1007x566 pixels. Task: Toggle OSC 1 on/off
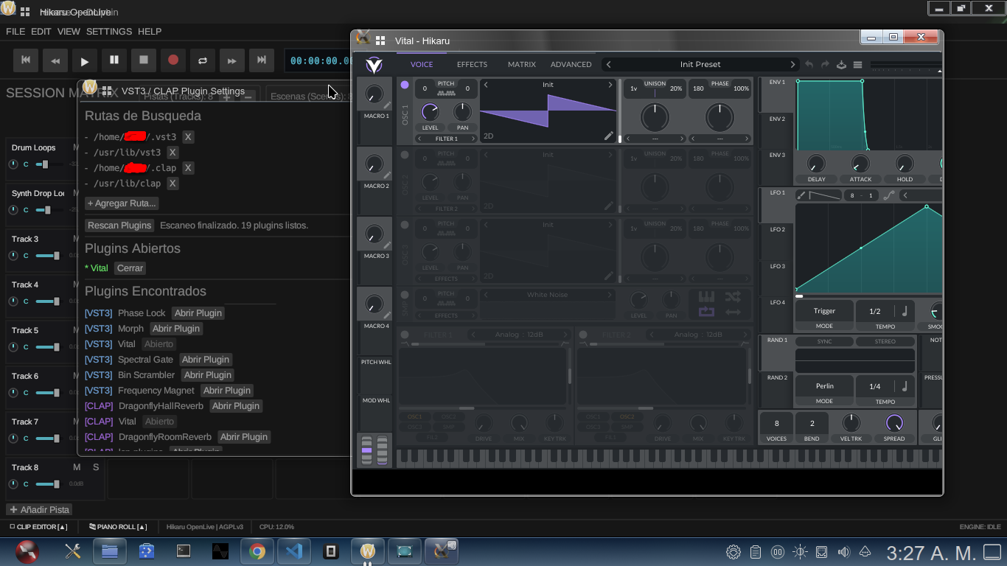click(x=405, y=85)
